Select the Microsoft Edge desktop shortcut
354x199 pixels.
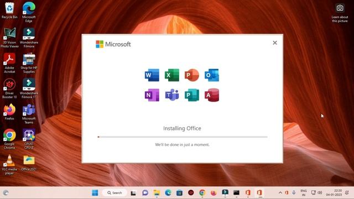[29, 12]
